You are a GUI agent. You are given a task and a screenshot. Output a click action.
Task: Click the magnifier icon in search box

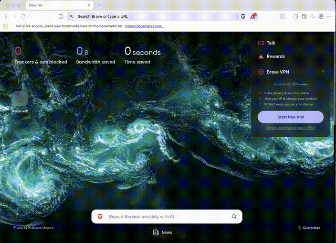(234, 216)
